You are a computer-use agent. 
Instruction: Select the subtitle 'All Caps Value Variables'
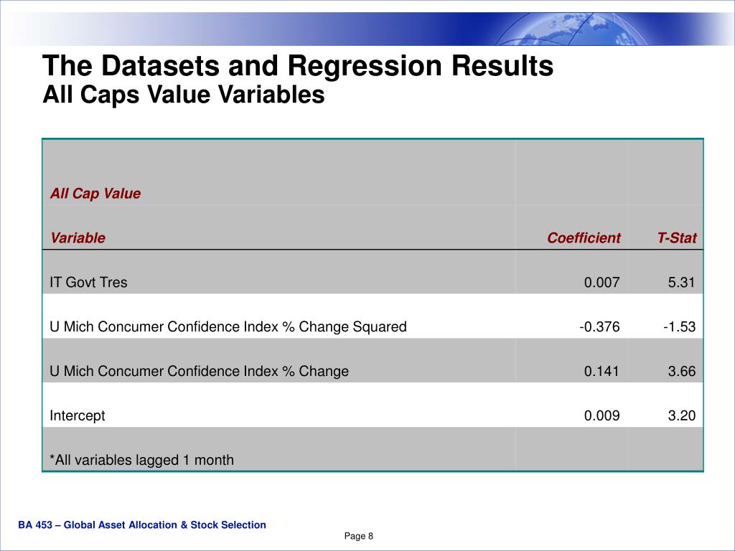pyautogui.click(x=183, y=95)
